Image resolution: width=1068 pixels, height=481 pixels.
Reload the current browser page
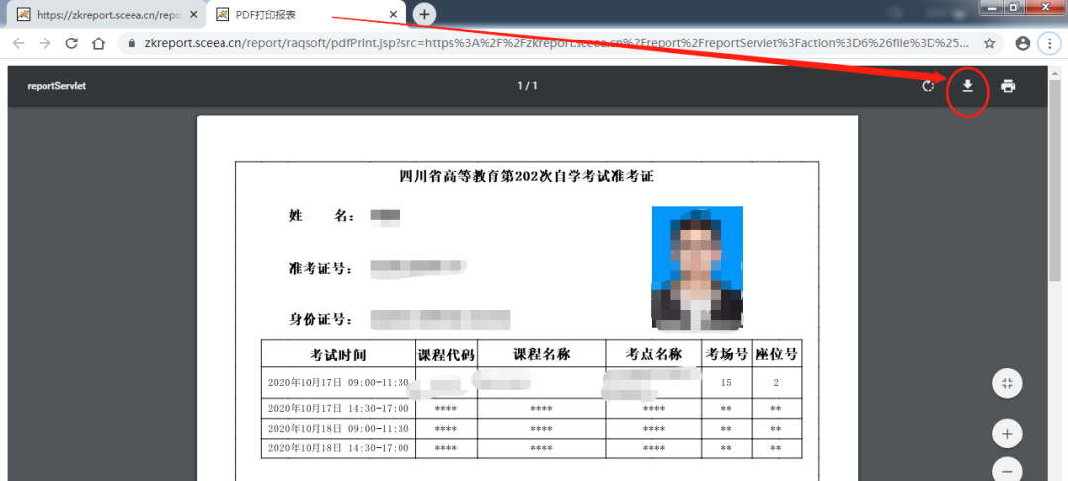click(71, 43)
